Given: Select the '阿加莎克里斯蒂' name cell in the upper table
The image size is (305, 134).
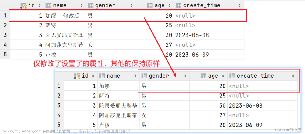Looking at the screenshot, I should [x=65, y=45].
